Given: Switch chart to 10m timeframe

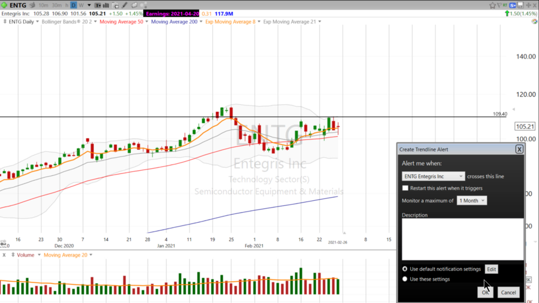Looking at the screenshot, I should pos(43,5).
